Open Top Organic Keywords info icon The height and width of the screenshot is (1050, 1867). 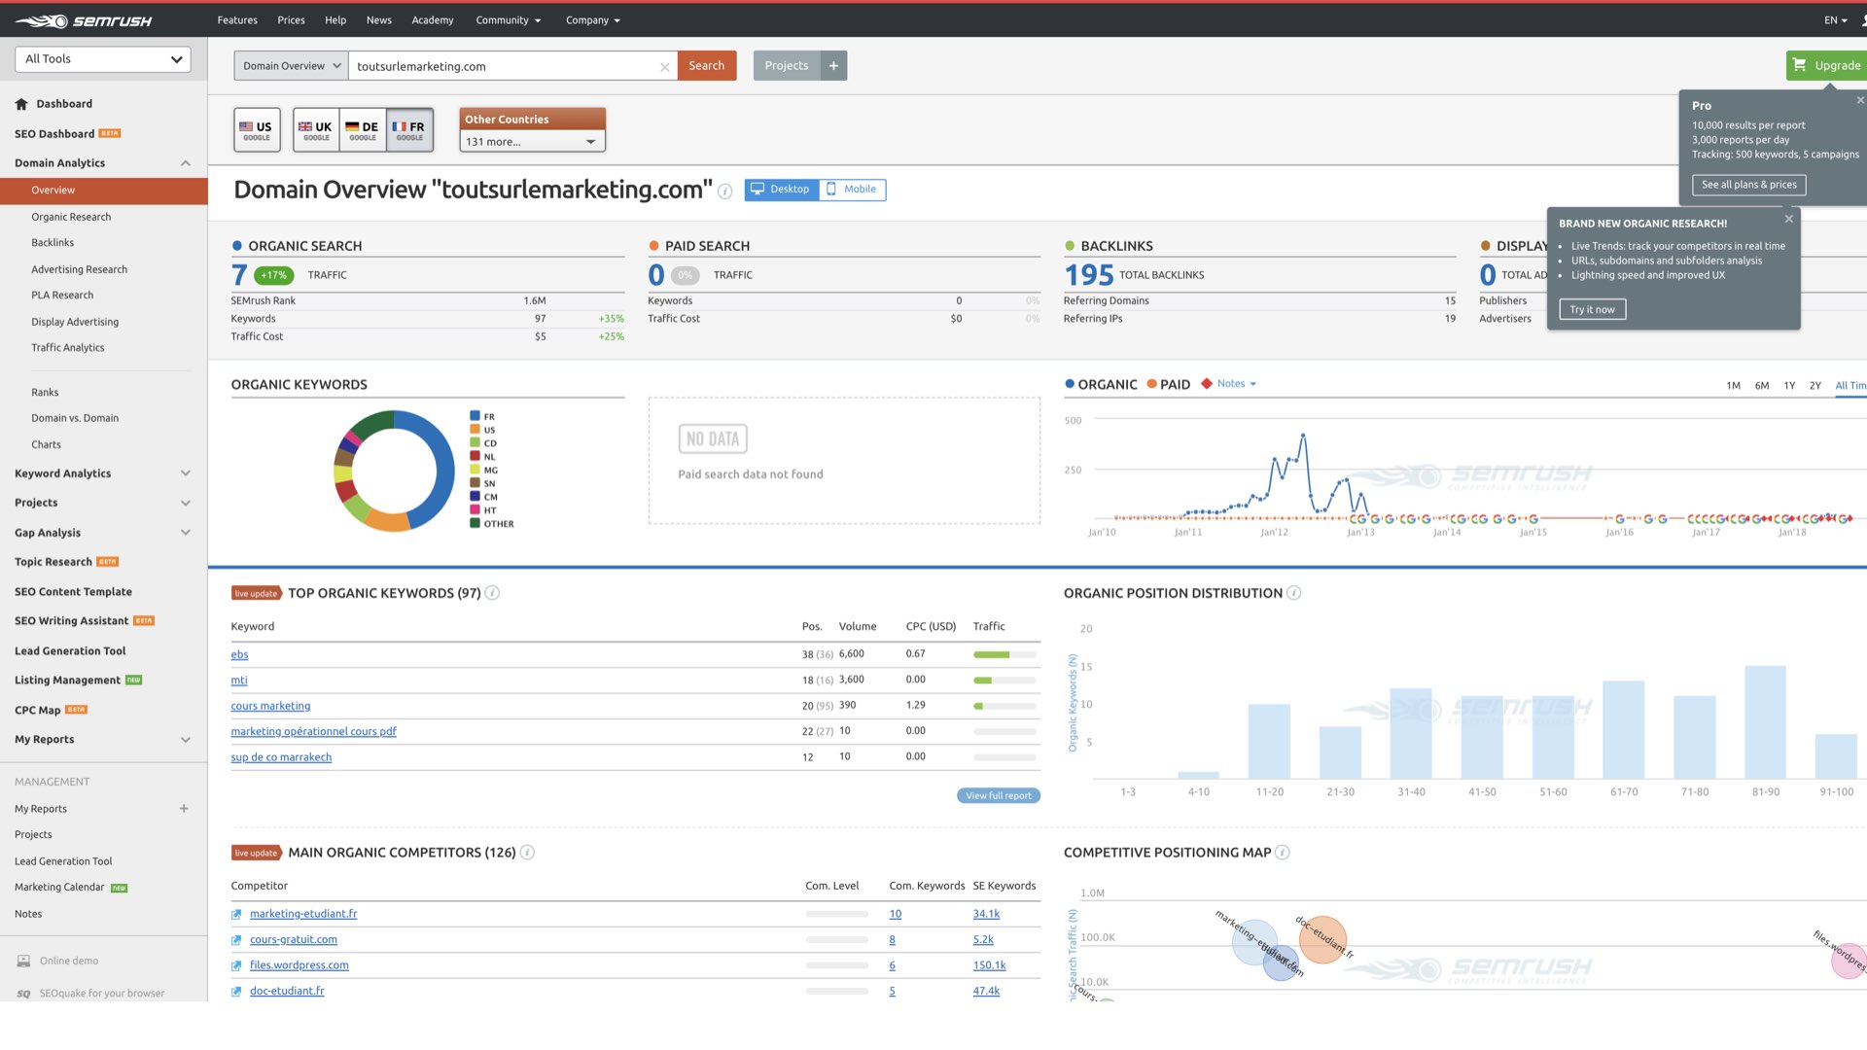[x=492, y=593]
